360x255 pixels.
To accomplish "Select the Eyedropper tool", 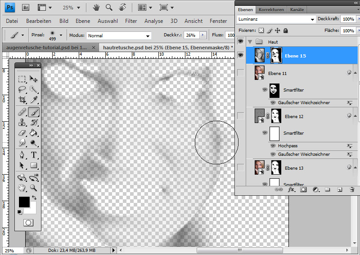I will (34, 99).
